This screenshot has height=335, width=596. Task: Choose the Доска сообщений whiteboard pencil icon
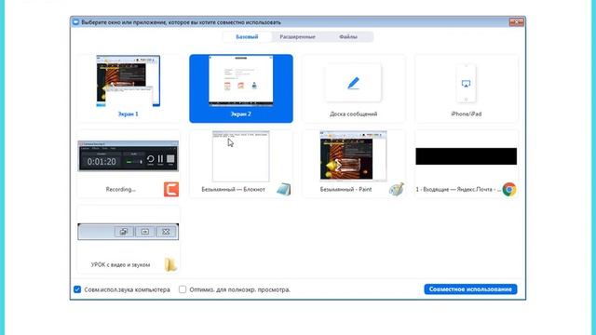pyautogui.click(x=353, y=83)
